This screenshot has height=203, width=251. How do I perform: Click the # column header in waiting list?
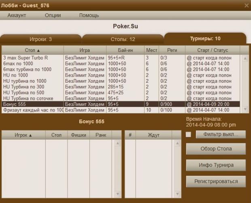tap(130, 135)
